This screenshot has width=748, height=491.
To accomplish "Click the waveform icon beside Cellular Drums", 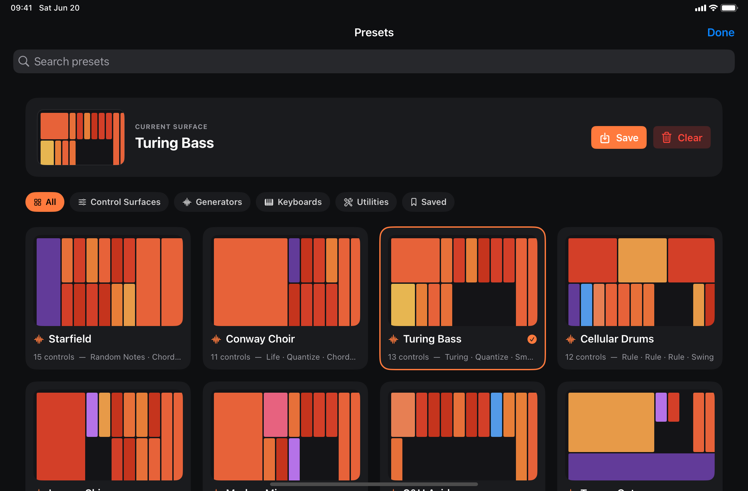I will click(x=571, y=339).
